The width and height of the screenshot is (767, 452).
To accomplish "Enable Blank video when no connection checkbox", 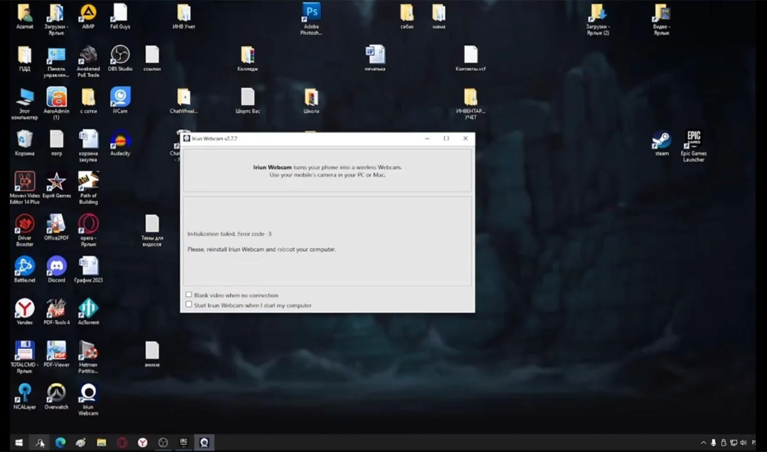I will click(189, 295).
